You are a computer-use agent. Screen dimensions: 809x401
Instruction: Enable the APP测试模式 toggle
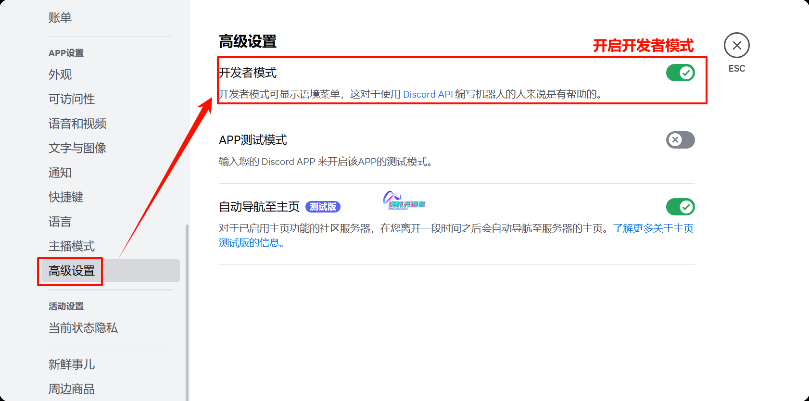coord(680,140)
